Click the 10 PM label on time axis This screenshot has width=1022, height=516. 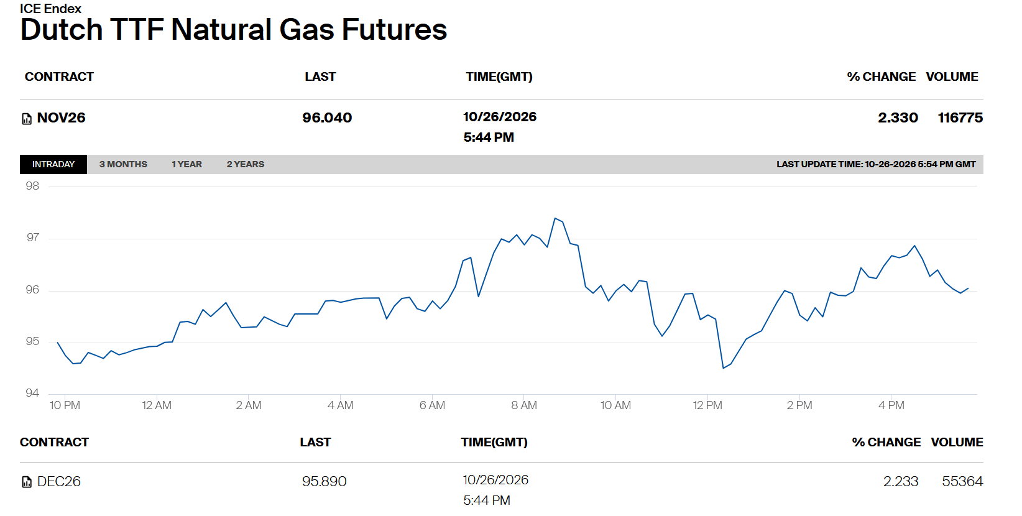(x=65, y=405)
